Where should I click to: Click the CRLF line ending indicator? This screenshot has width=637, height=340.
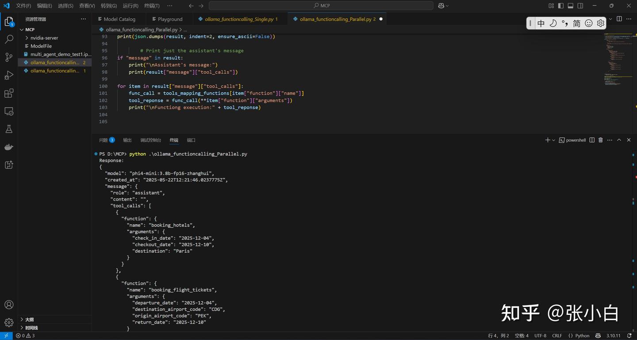557,336
